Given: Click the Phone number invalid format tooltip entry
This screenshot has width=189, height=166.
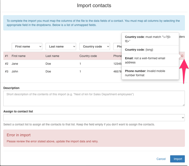Looking at the screenshot, I should coord(150,73).
